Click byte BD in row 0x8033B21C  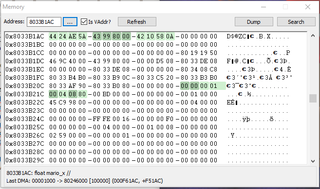coord(106,94)
